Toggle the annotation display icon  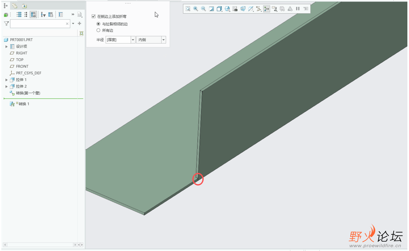point(259,9)
